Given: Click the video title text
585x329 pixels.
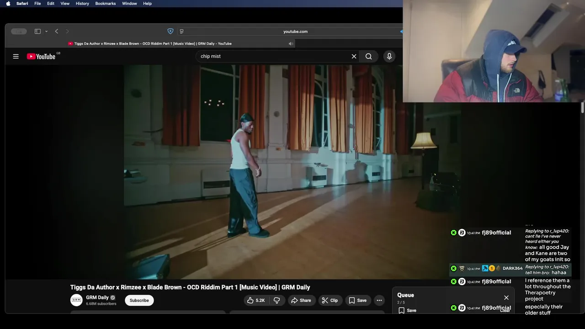Looking at the screenshot, I should point(190,287).
